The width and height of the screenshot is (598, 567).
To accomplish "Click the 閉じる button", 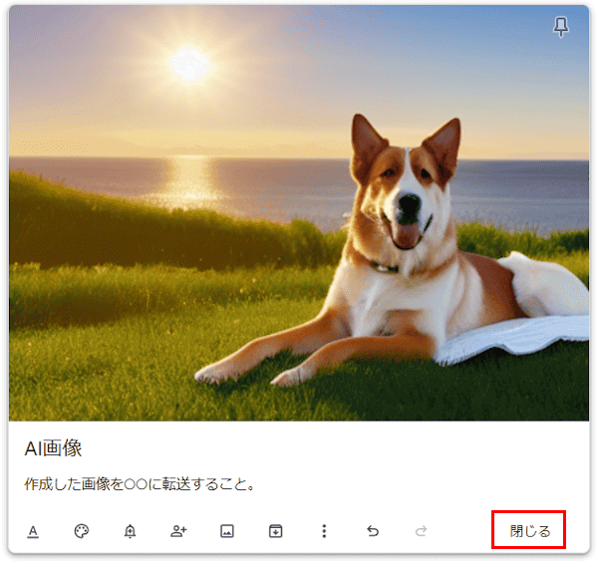I will coord(529,531).
